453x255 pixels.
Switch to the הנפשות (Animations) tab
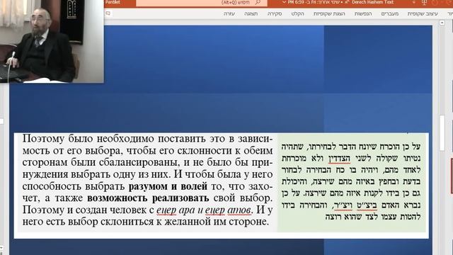363,13
